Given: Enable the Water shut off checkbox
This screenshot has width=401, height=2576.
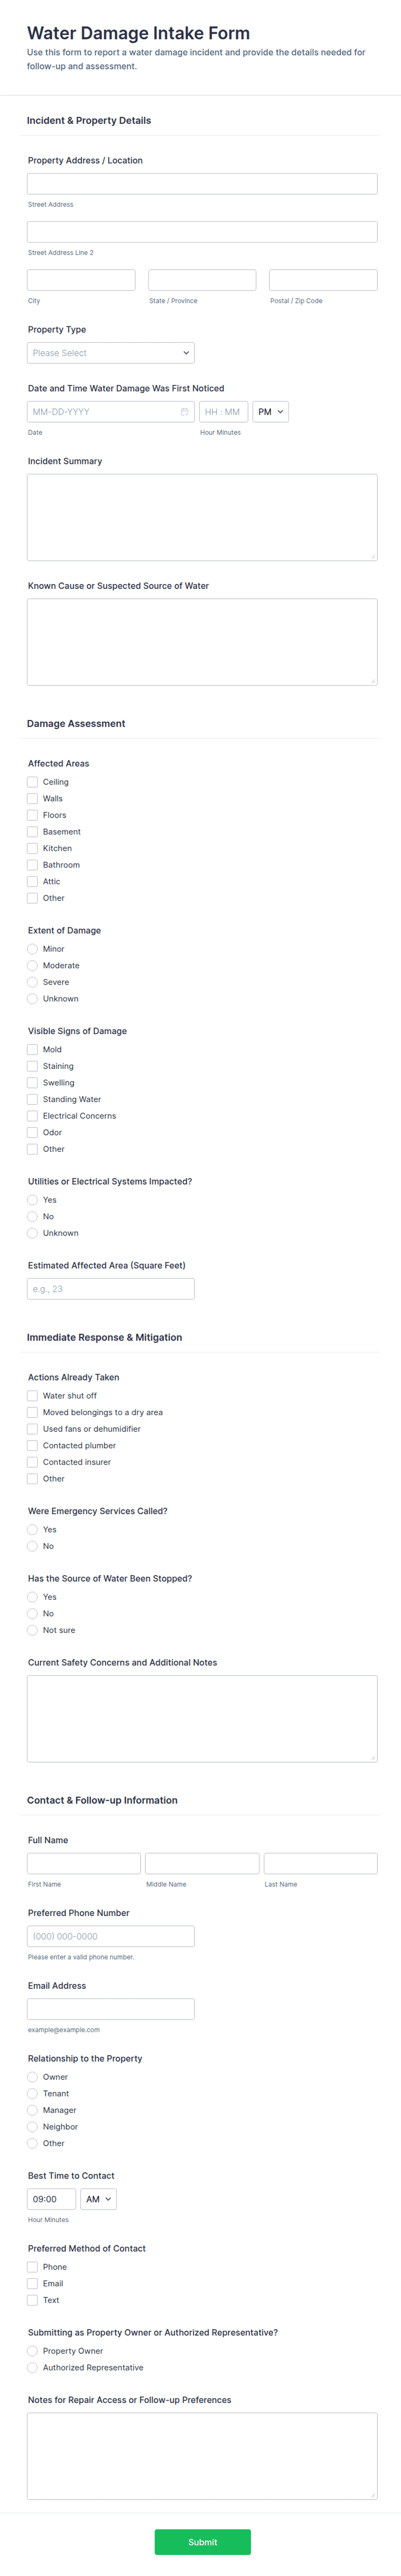Looking at the screenshot, I should tap(32, 1396).
